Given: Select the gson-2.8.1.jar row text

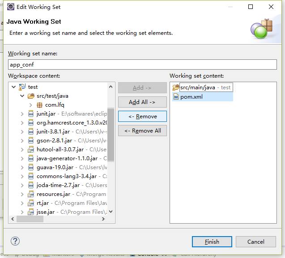Looking at the screenshot, I should pyautogui.click(x=54, y=141).
